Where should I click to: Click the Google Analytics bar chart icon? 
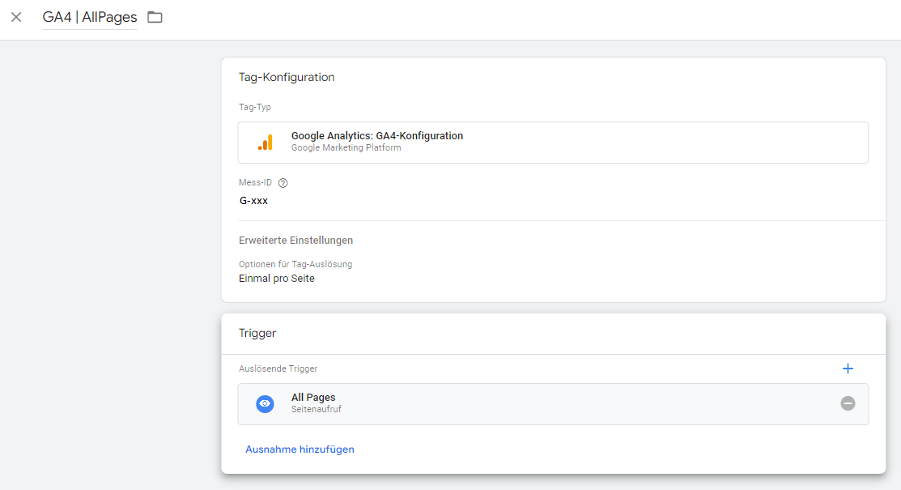point(265,142)
